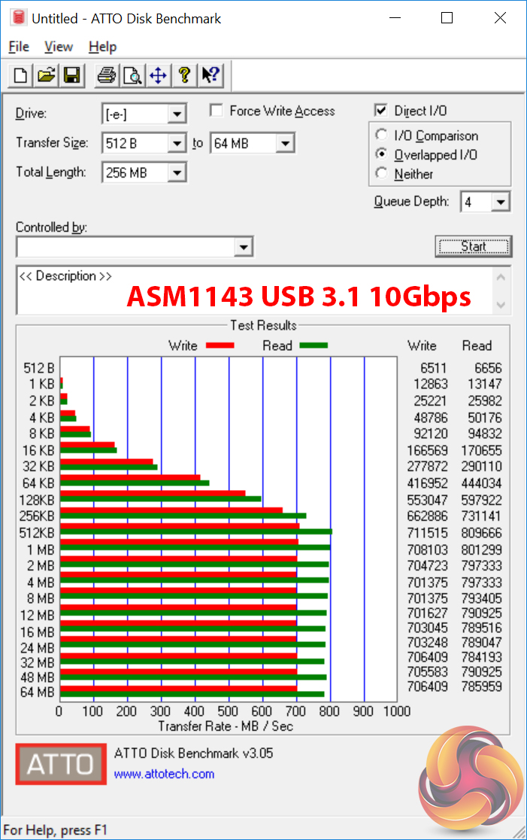Open the Total Length 256 MB dropdown
527x840 pixels.
point(177,173)
